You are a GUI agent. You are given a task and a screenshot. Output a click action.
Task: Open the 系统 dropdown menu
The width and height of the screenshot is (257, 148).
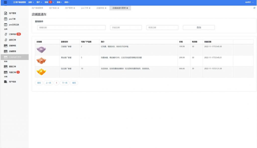[67, 2]
